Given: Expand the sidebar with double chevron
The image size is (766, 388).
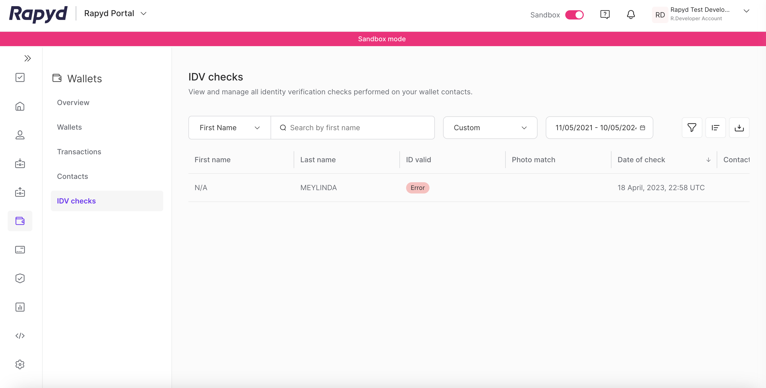Looking at the screenshot, I should [27, 58].
